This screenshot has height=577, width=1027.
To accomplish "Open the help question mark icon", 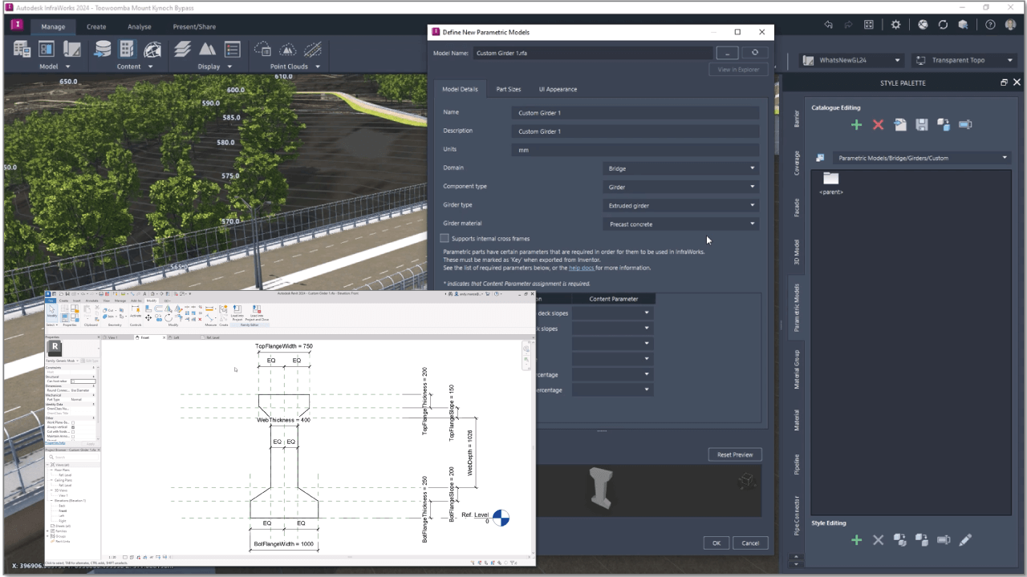I will (x=990, y=25).
